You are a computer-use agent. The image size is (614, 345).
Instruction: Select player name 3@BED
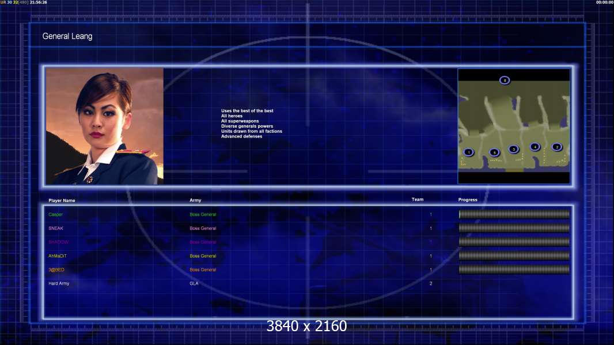tap(56, 270)
